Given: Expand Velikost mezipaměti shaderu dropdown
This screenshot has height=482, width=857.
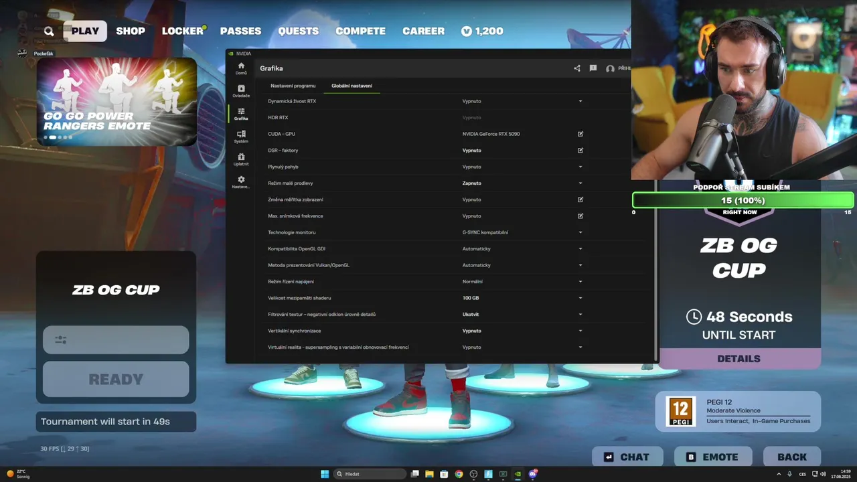Looking at the screenshot, I should (580, 298).
